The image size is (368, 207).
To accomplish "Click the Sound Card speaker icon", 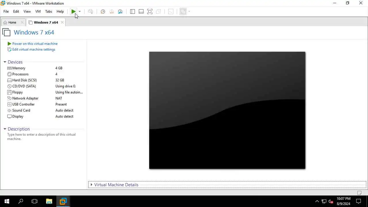I will tap(9, 110).
